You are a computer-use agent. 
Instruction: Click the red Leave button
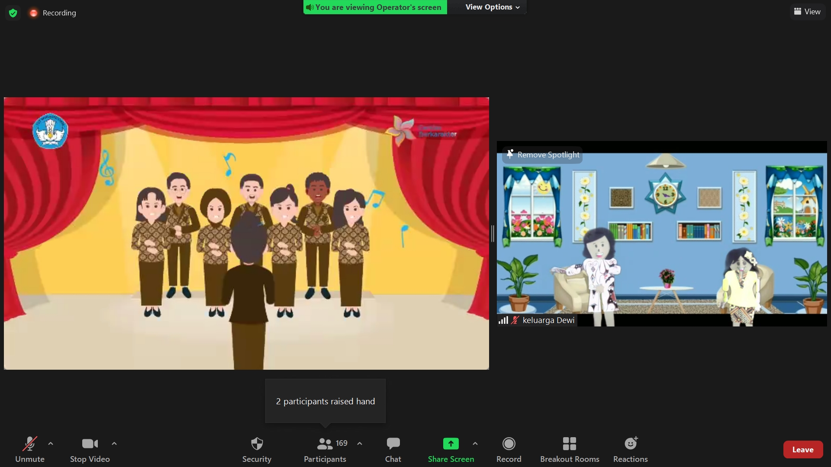pyautogui.click(x=802, y=450)
